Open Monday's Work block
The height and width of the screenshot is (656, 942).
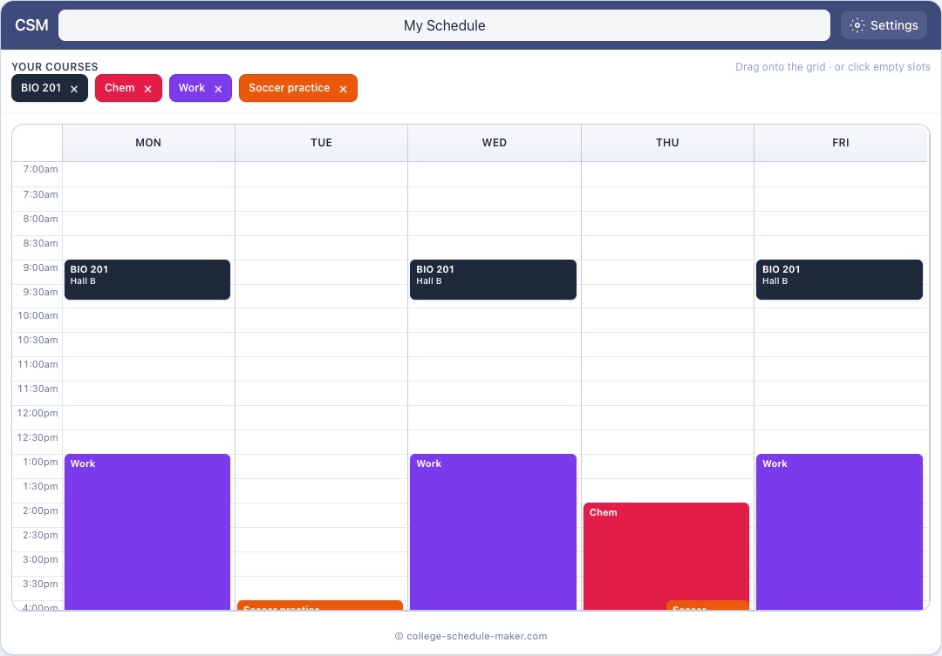coord(147,532)
